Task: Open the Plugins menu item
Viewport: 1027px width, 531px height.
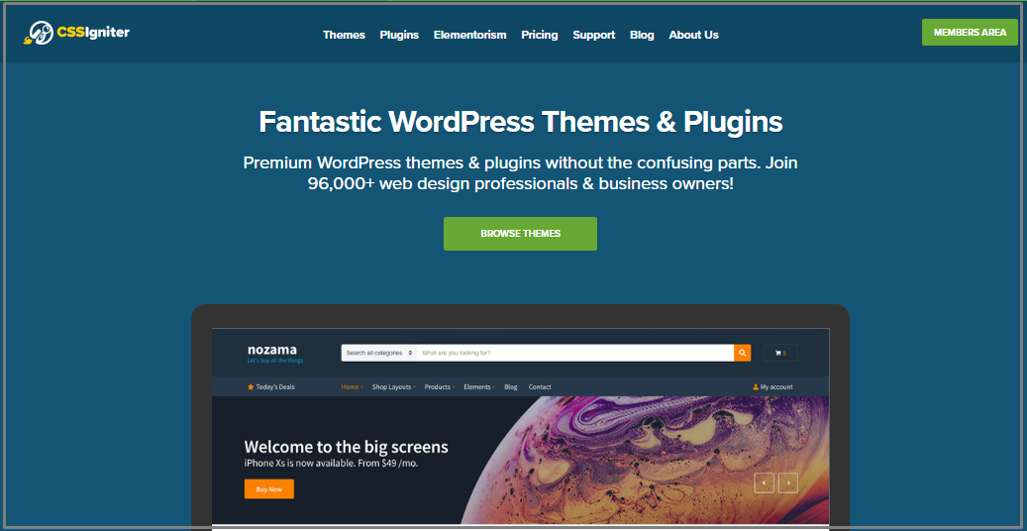Action: [x=399, y=35]
